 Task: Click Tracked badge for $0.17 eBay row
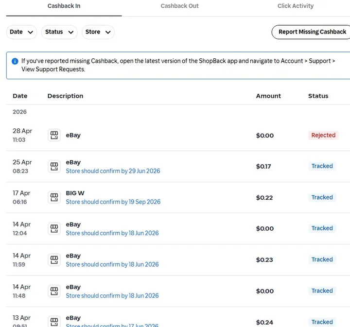(x=322, y=166)
